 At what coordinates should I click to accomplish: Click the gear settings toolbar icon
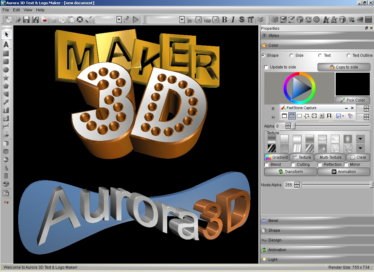pyautogui.click(x=316, y=19)
